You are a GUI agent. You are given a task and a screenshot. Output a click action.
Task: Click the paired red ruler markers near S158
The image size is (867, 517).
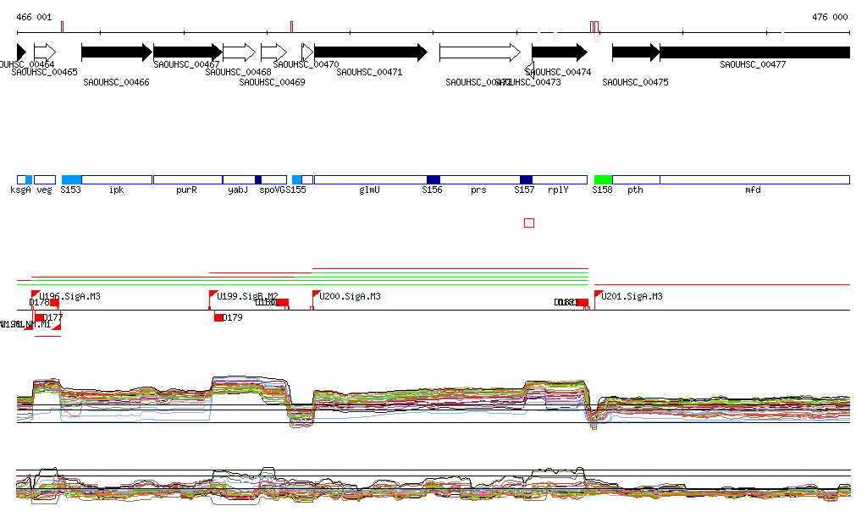594,27
